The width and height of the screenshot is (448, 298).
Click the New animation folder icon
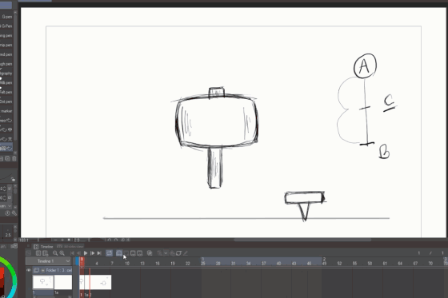tap(119, 253)
